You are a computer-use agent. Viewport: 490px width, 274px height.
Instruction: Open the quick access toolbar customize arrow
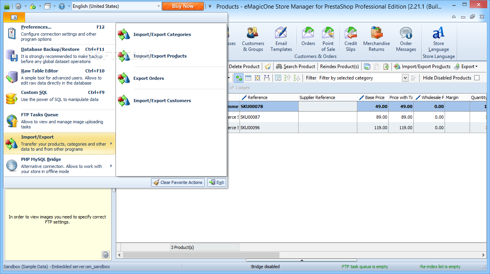[x=210, y=6]
